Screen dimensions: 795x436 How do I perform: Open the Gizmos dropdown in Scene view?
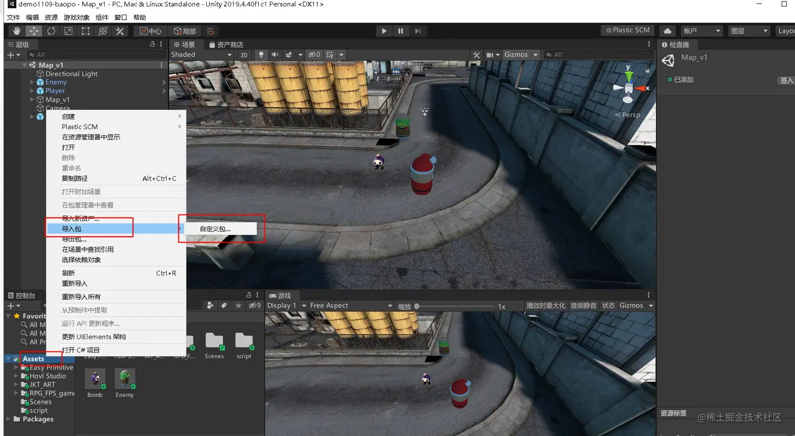point(521,55)
